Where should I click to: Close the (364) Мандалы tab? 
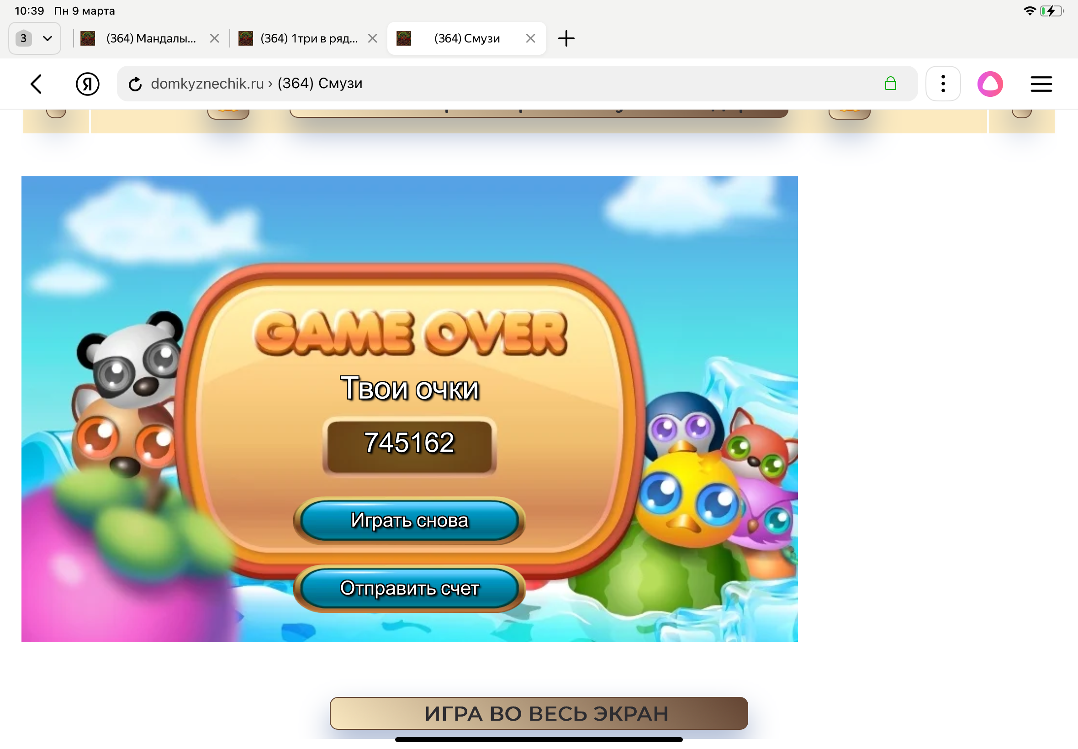tap(215, 38)
